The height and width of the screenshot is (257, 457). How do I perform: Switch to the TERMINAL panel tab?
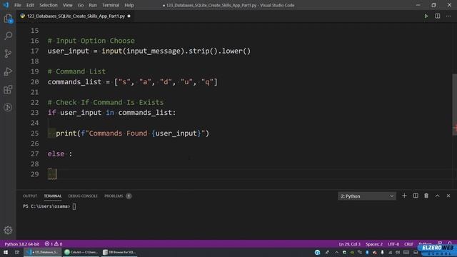click(53, 196)
